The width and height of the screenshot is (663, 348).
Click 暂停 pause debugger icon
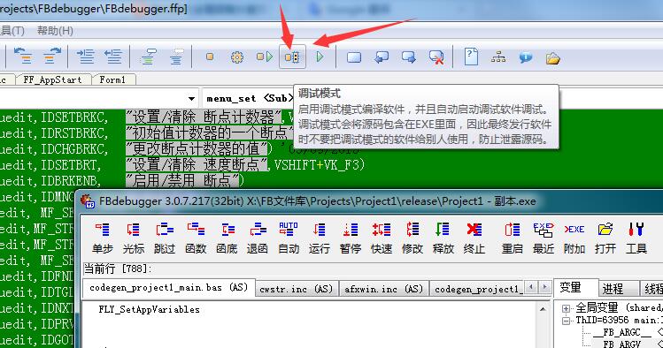pyautogui.click(x=351, y=238)
